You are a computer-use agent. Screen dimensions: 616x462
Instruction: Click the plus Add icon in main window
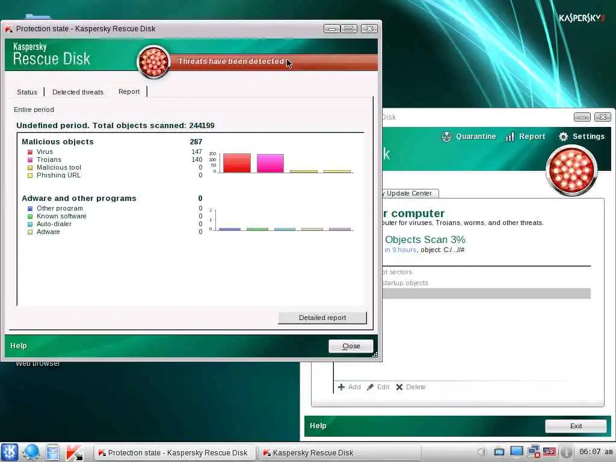click(x=342, y=387)
